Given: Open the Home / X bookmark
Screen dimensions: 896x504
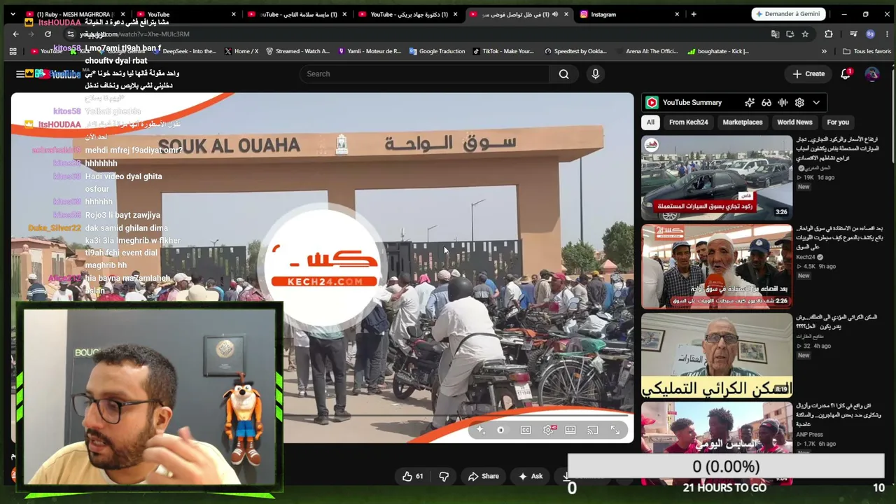Looking at the screenshot, I should pyautogui.click(x=241, y=51).
